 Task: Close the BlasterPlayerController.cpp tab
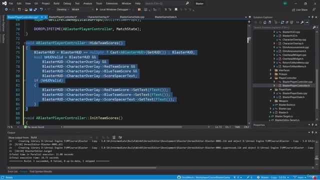tap(45, 17)
